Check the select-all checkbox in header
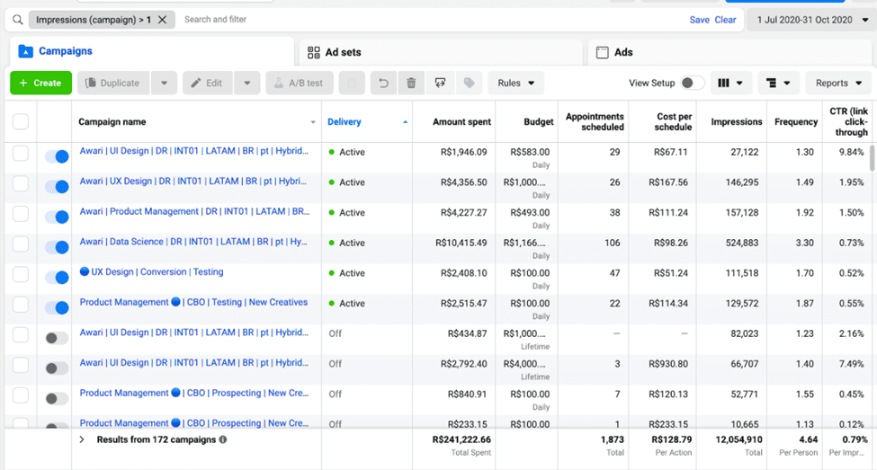 pos(21,121)
